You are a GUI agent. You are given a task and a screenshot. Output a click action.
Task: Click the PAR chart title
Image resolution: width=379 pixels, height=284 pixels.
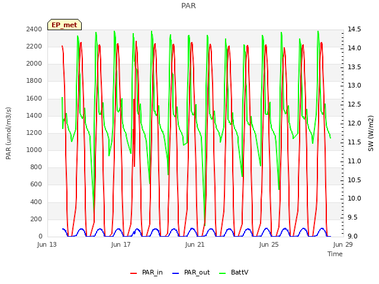[188, 6]
